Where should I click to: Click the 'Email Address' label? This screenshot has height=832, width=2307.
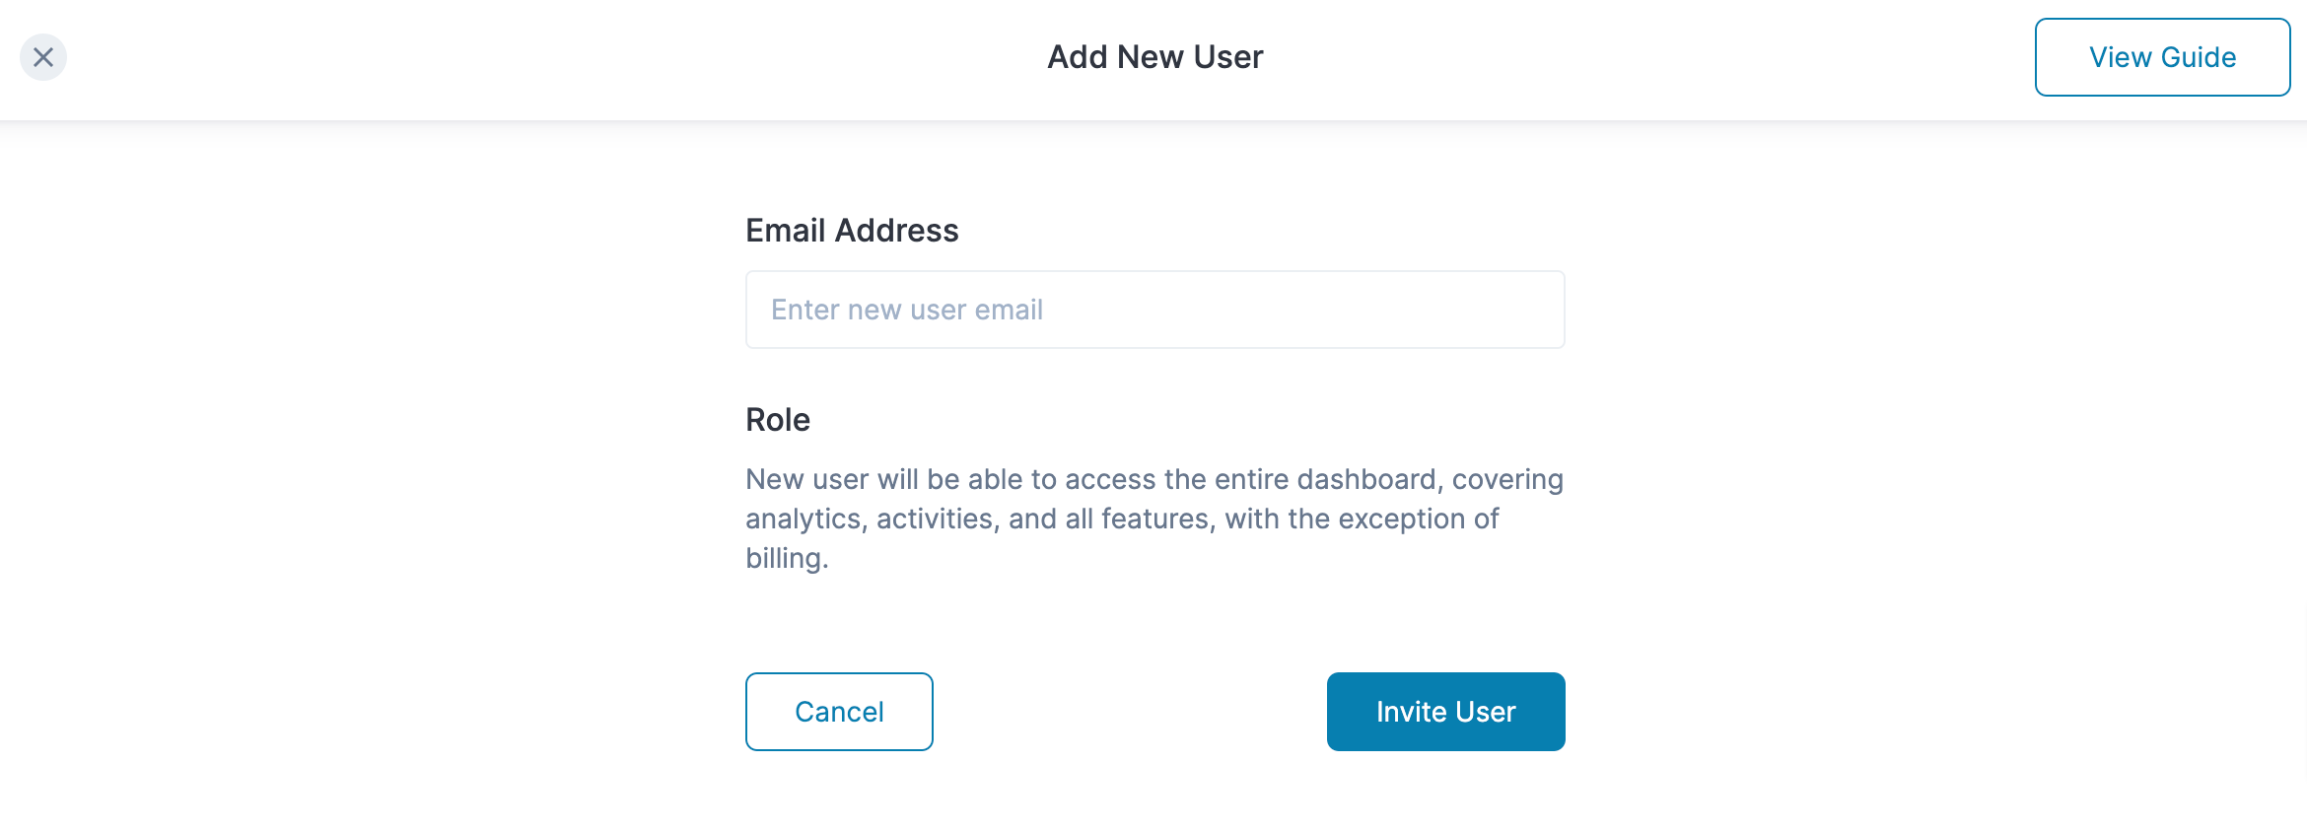(x=852, y=231)
